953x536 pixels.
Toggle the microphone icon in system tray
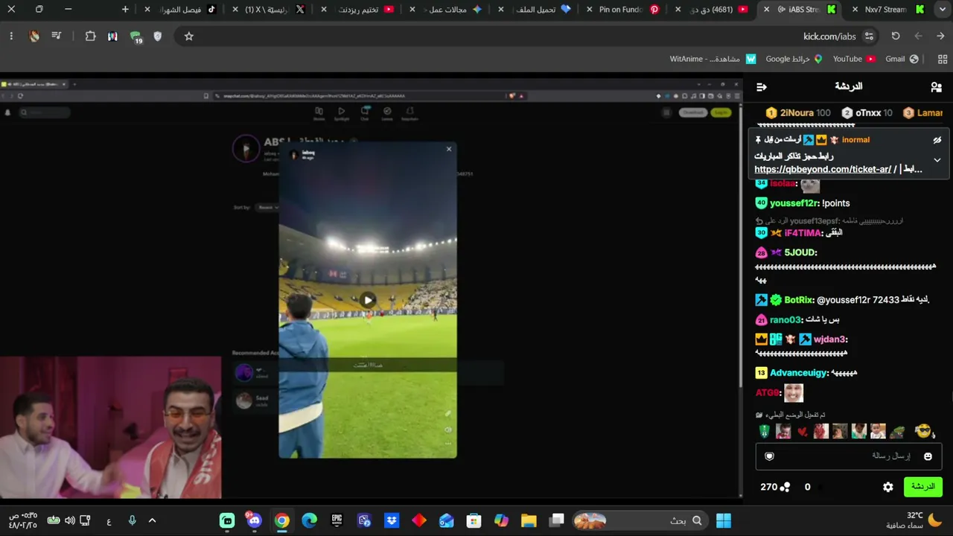click(x=132, y=520)
